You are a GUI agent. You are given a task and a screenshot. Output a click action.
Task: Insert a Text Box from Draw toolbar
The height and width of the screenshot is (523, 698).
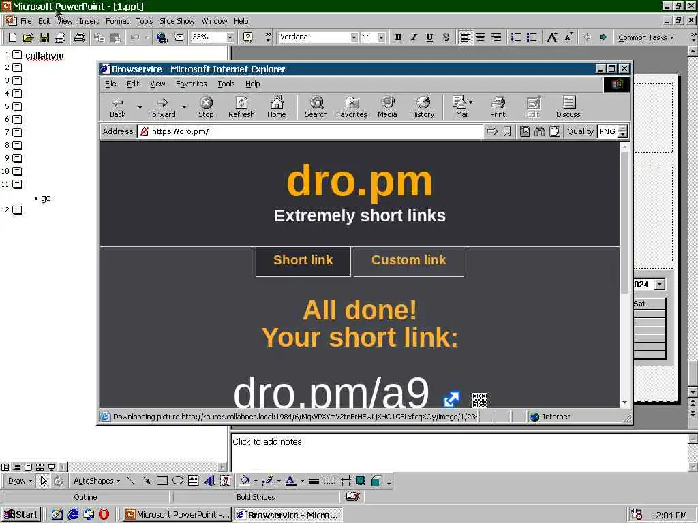[x=193, y=481]
